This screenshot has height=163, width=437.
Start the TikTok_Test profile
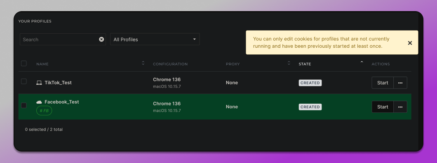click(x=383, y=83)
